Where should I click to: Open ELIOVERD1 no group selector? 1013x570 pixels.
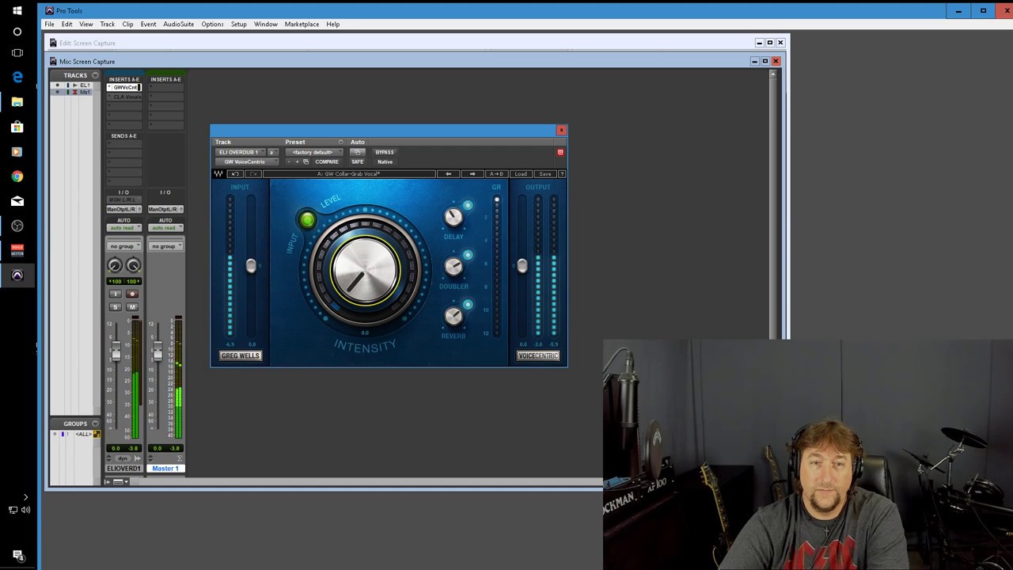(123, 246)
